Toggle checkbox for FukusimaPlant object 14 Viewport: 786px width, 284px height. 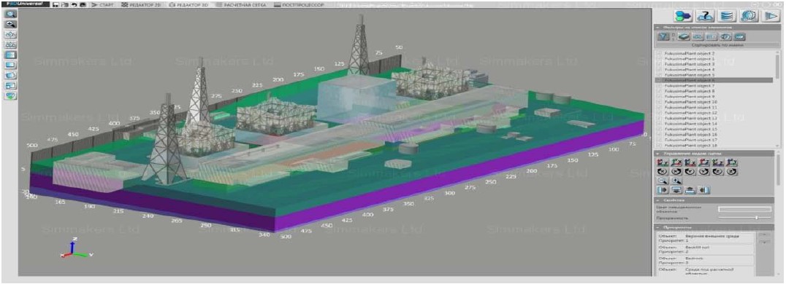659,123
